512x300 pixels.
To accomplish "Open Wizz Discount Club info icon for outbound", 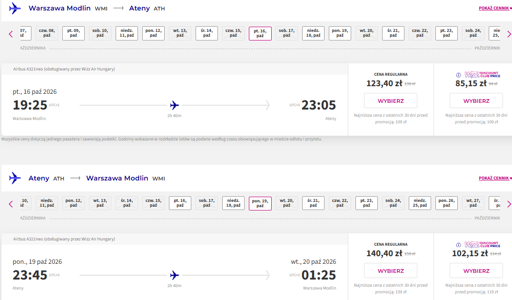I will click(x=458, y=75).
